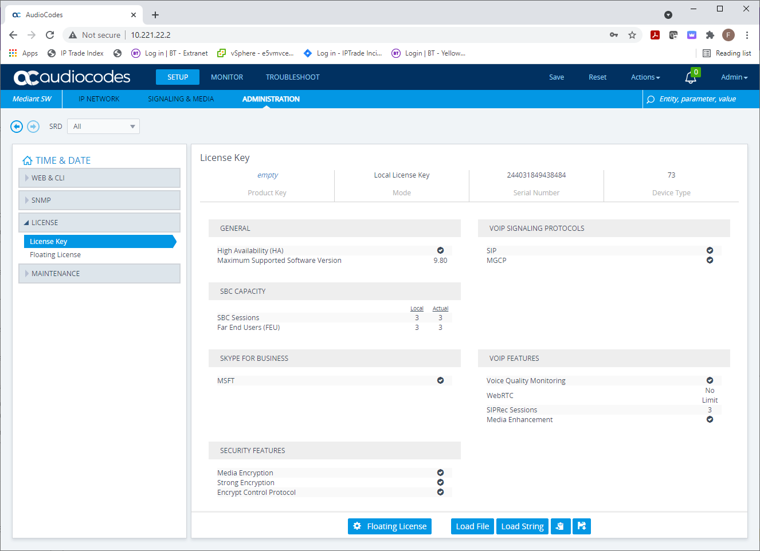Open the Apps bookmarks grid icon
This screenshot has width=760, height=551.
point(13,53)
